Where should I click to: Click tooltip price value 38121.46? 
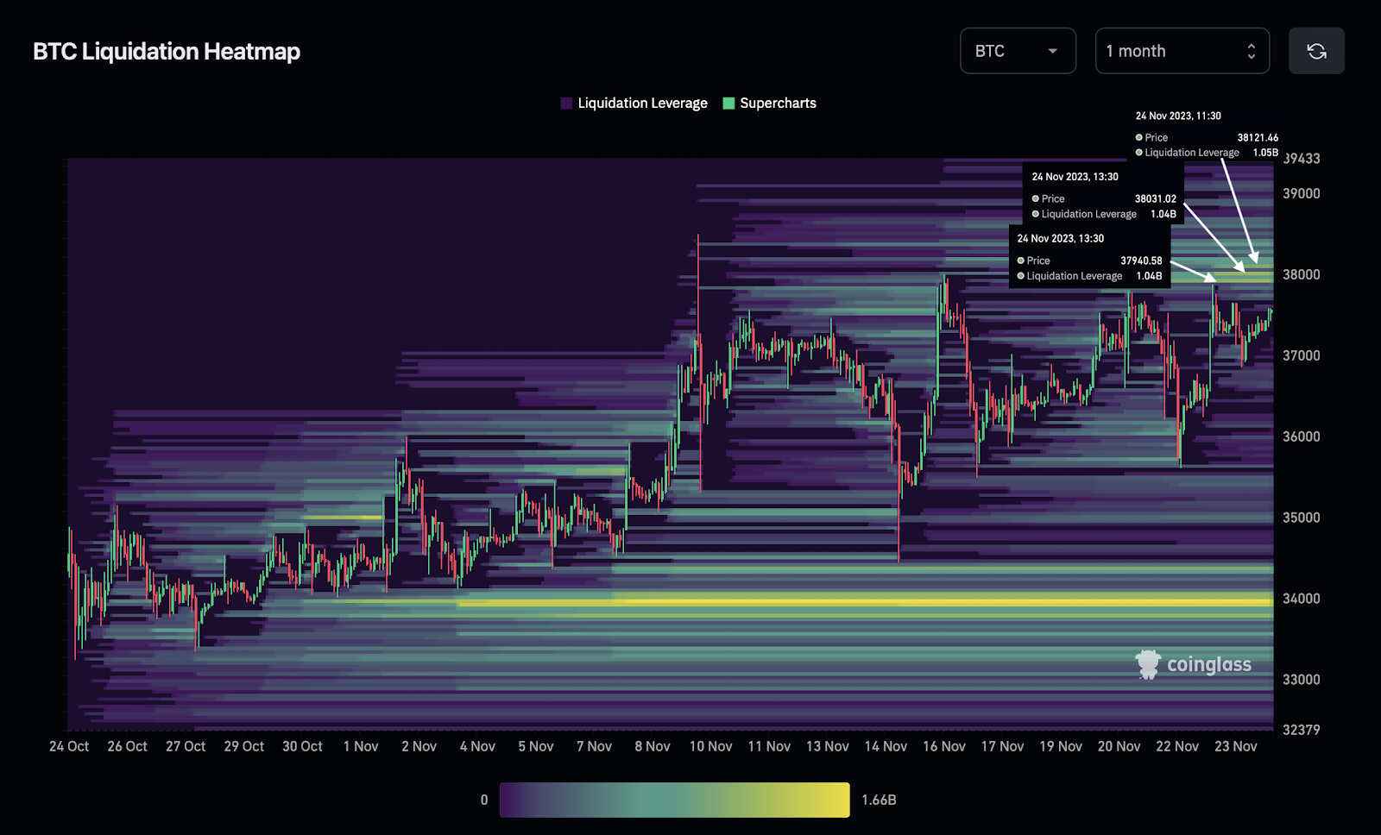(1258, 137)
